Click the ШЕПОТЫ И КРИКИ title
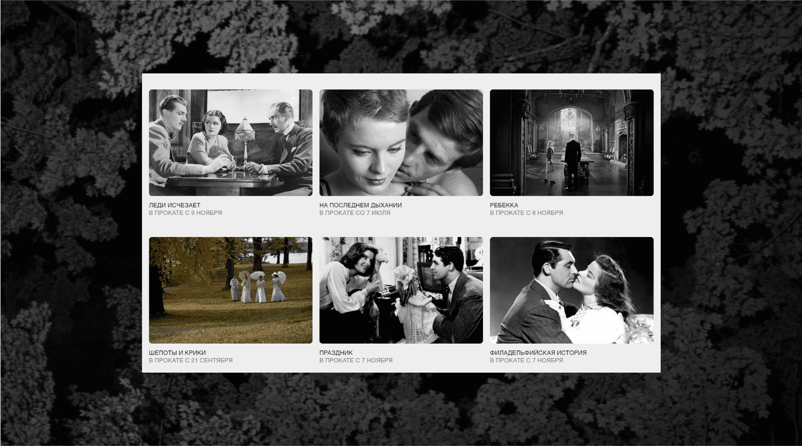This screenshot has height=446, width=802. [x=177, y=353]
